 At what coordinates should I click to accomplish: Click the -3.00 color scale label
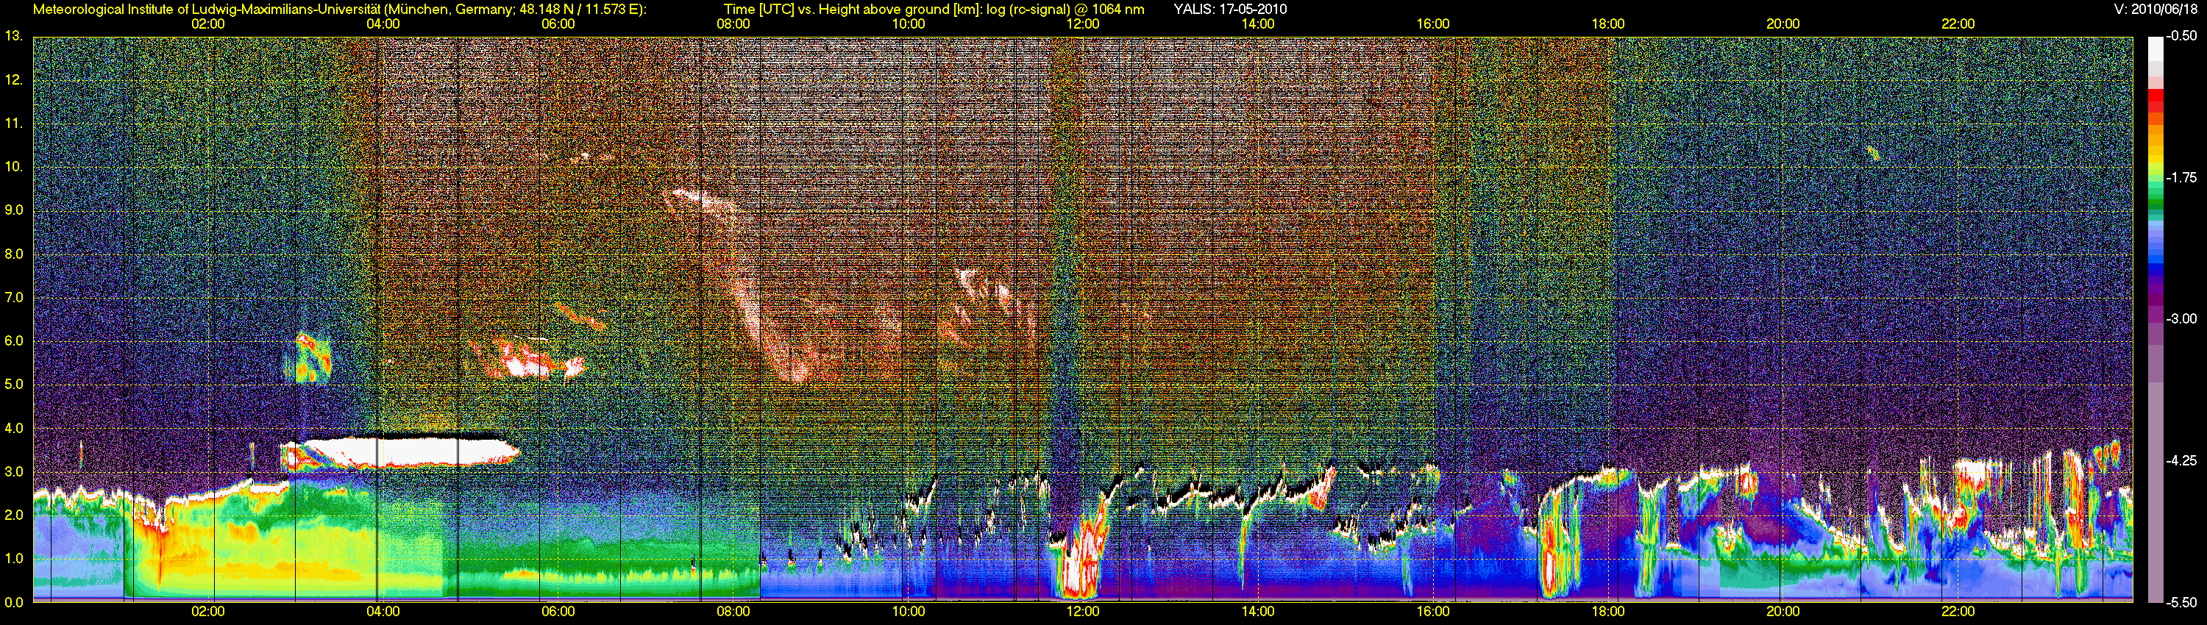pyautogui.click(x=2181, y=319)
